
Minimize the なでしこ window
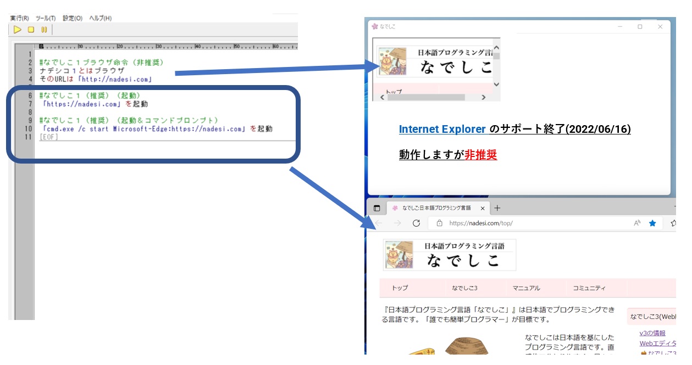click(620, 26)
